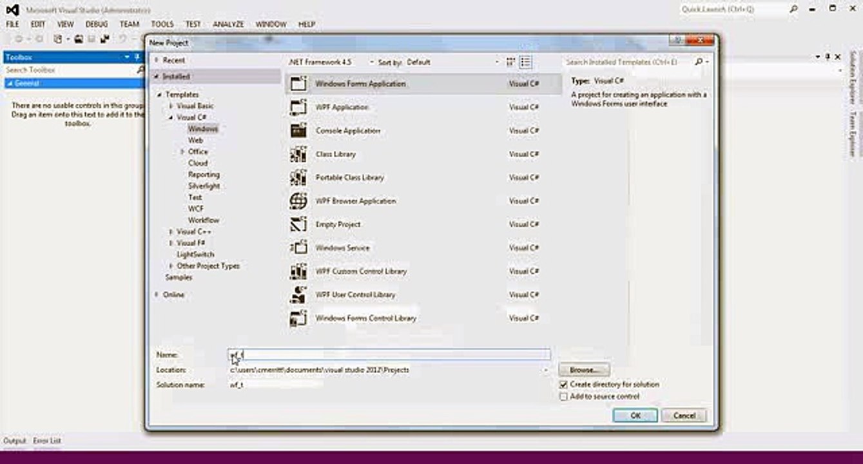This screenshot has height=464, width=863.
Task: Select the Samples node
Action: coord(179,277)
